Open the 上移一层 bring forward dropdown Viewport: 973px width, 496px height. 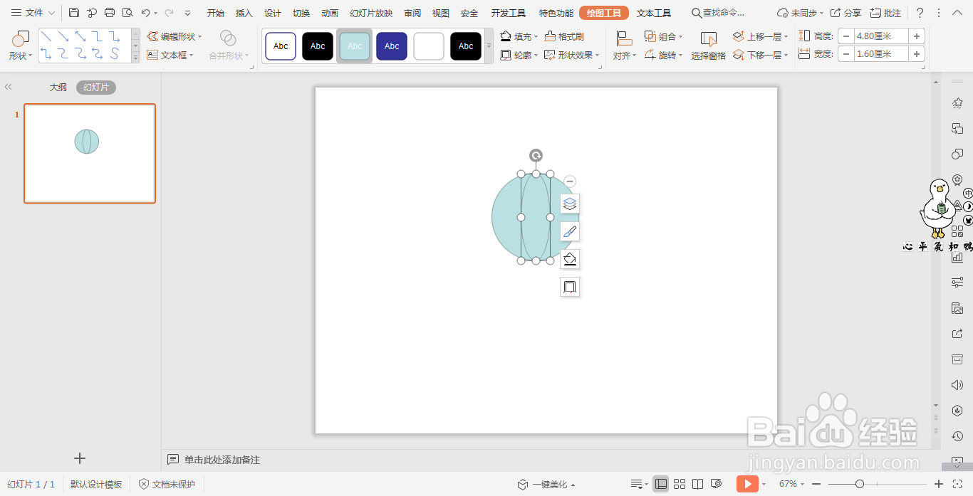tap(761, 36)
